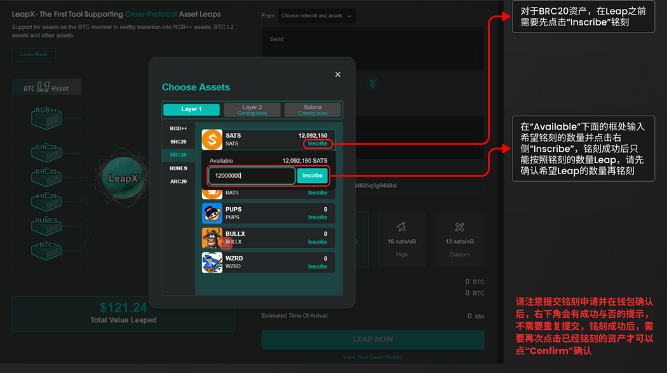Click the RATS token icon
Screen dimensions: 667x373
click(x=212, y=194)
